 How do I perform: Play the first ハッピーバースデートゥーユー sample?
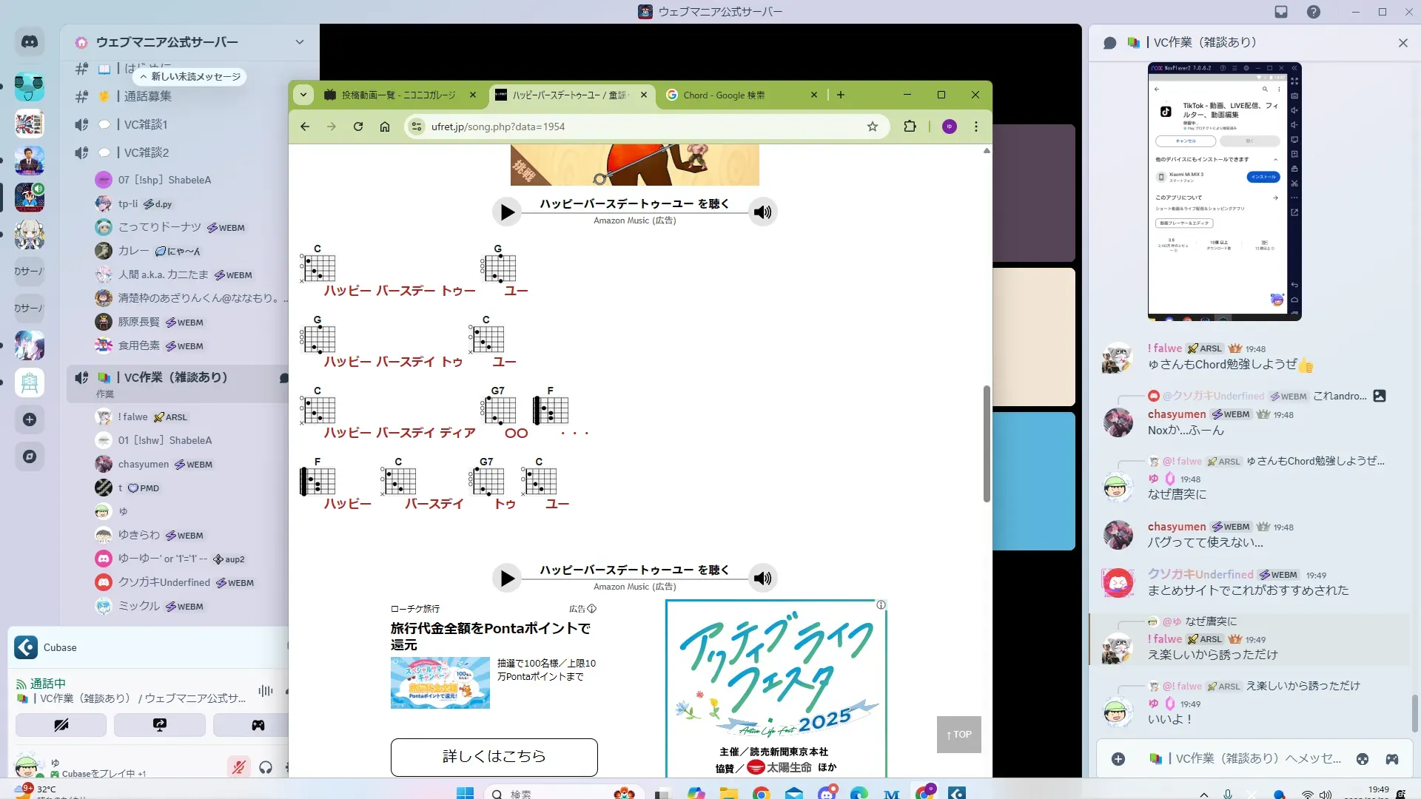coord(507,212)
